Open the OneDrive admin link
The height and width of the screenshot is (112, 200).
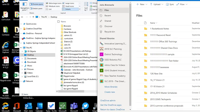click(x=108, y=101)
